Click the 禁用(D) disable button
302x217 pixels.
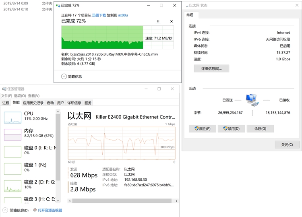231,128
